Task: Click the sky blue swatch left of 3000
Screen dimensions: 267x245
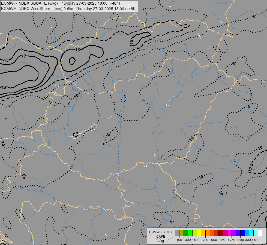Action: tap(247, 233)
